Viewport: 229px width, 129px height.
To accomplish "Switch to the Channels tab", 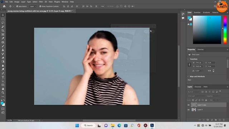I will (x=198, y=87).
